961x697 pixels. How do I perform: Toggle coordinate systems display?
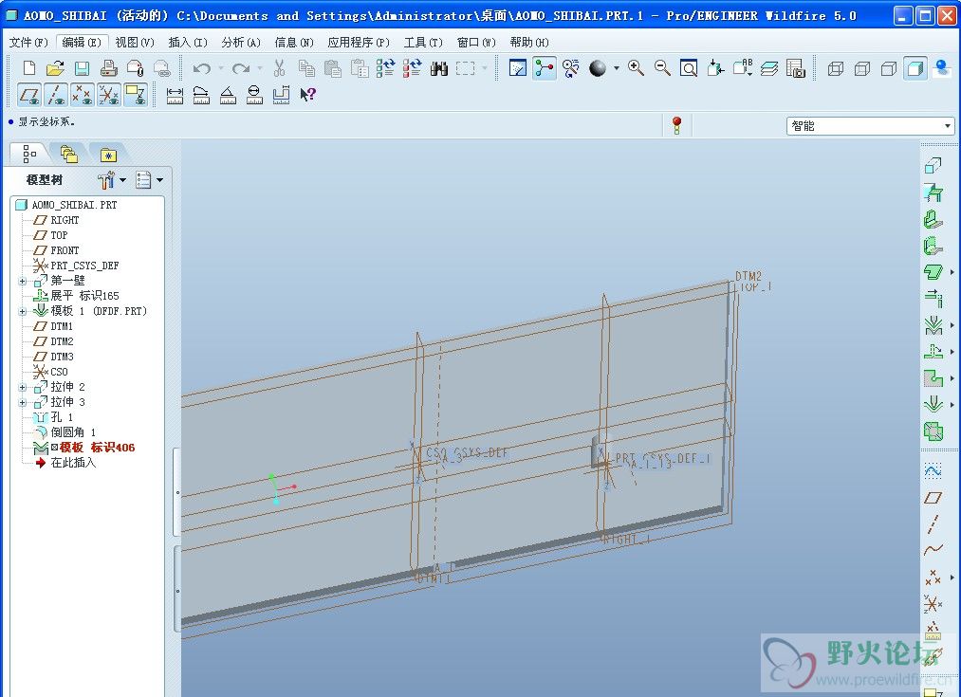coord(108,95)
